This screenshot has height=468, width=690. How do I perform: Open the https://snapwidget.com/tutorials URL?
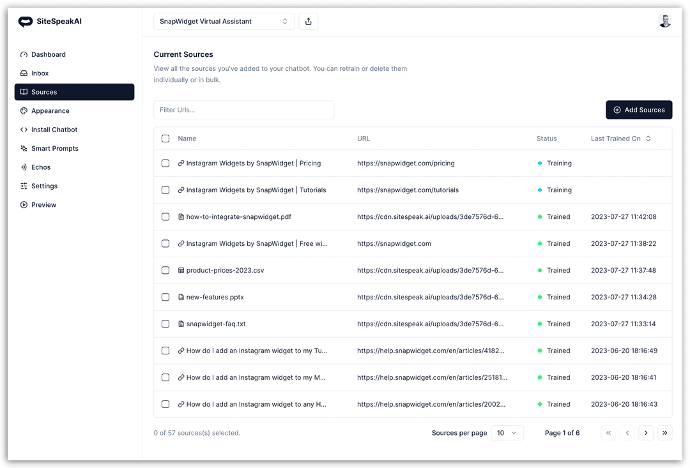coord(408,190)
